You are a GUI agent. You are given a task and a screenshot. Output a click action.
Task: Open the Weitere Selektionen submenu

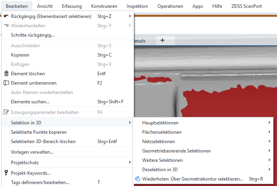point(203,160)
